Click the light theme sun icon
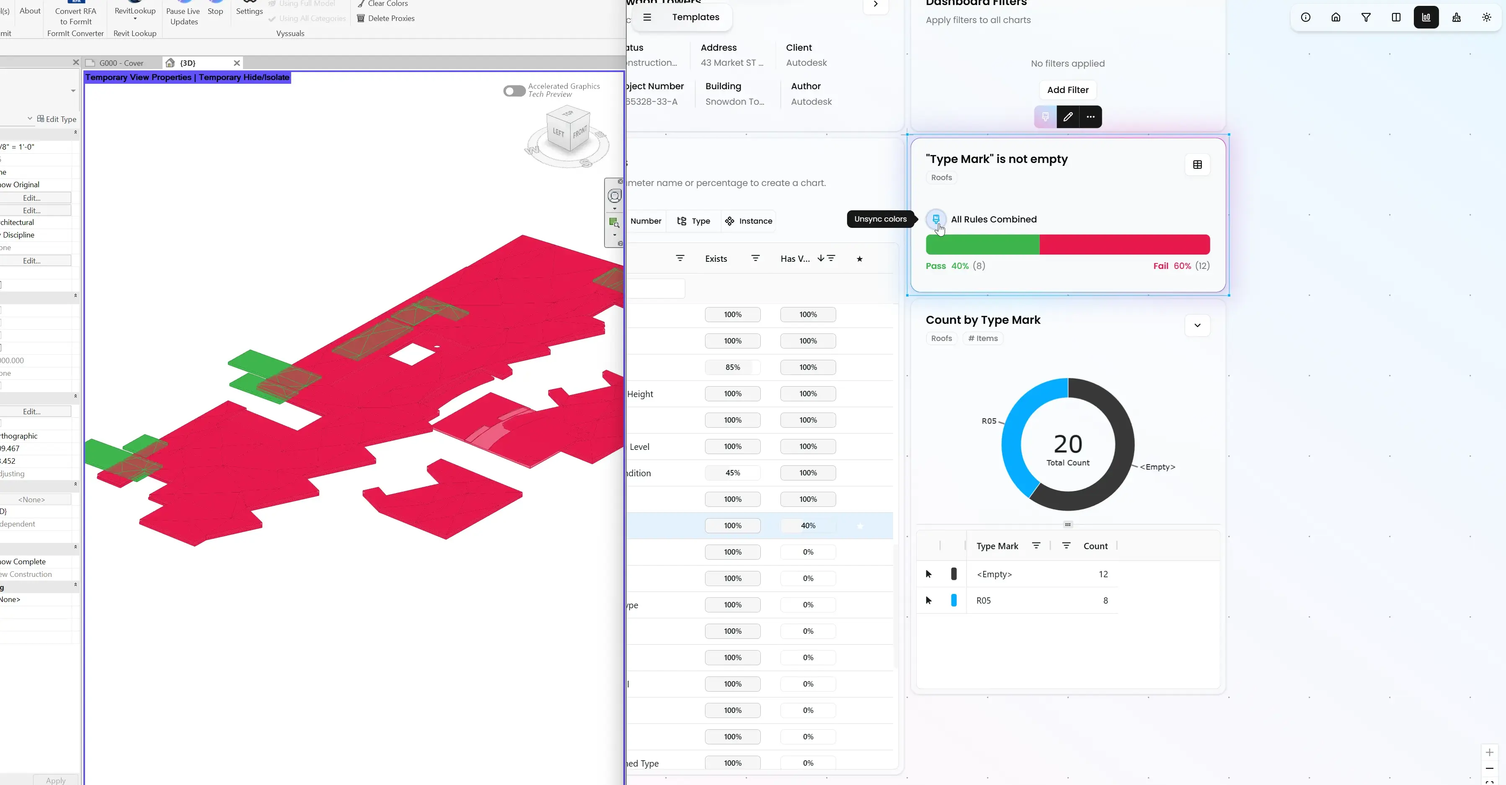This screenshot has height=785, width=1506. click(1487, 18)
